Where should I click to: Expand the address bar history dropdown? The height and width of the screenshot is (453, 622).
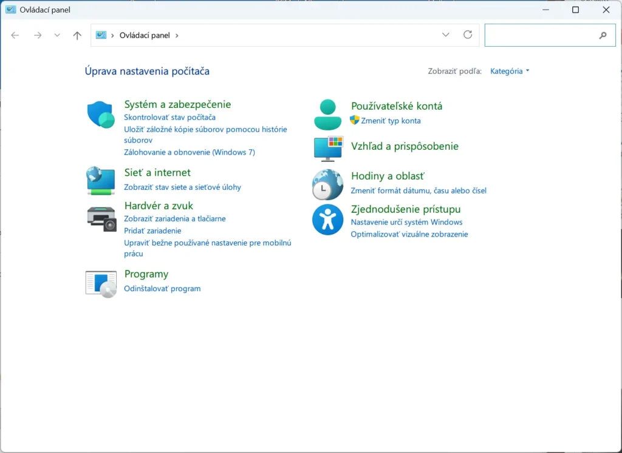(445, 35)
